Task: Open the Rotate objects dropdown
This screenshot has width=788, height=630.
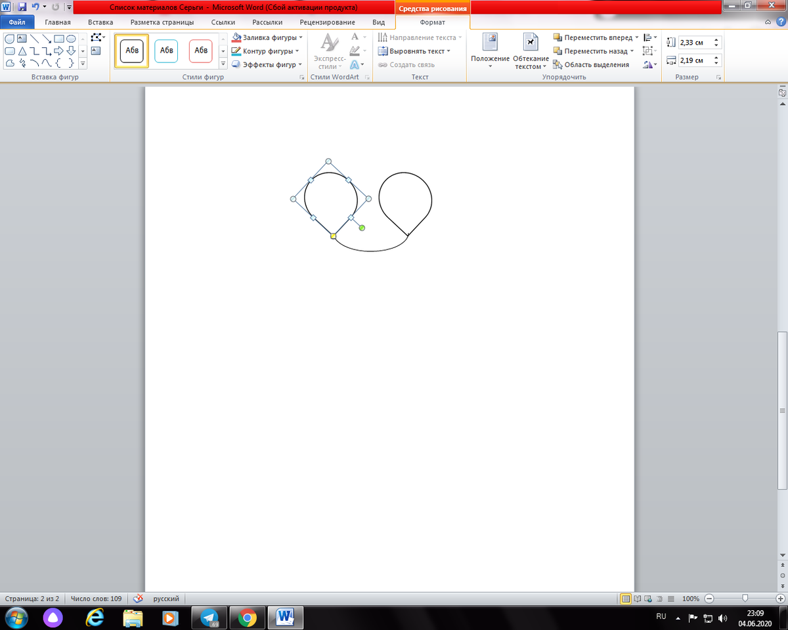Action: [x=651, y=64]
